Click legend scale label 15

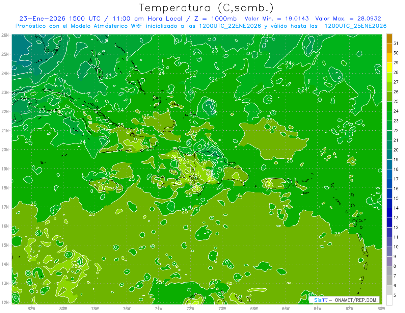point(396,198)
